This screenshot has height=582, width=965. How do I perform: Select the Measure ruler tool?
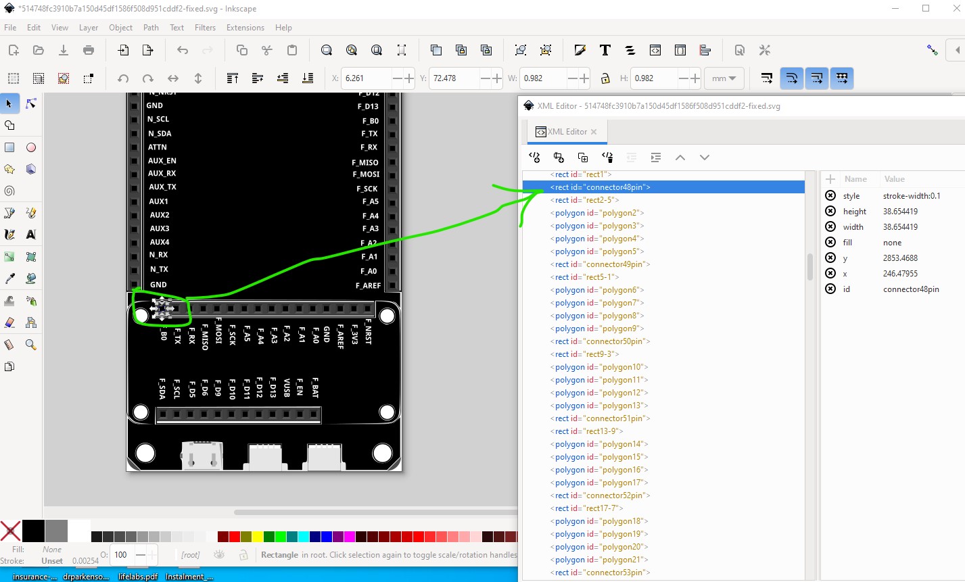tap(9, 345)
